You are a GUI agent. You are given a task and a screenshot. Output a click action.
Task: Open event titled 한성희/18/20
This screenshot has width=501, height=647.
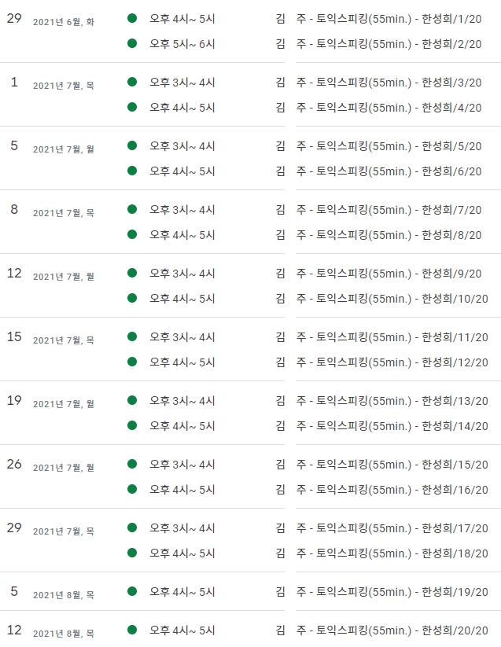coord(381,553)
